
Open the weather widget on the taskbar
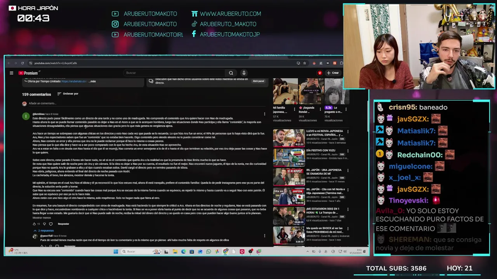click(x=18, y=251)
